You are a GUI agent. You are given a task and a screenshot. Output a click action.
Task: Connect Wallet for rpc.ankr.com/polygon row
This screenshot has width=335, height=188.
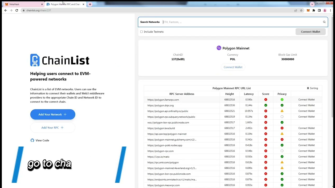point(306,162)
